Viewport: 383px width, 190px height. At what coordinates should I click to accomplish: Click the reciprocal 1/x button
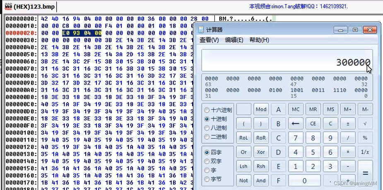coord(365,152)
